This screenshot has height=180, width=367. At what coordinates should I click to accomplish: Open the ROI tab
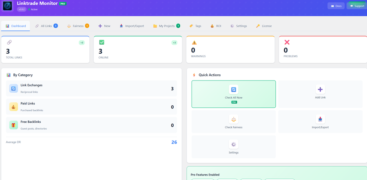tap(216, 26)
